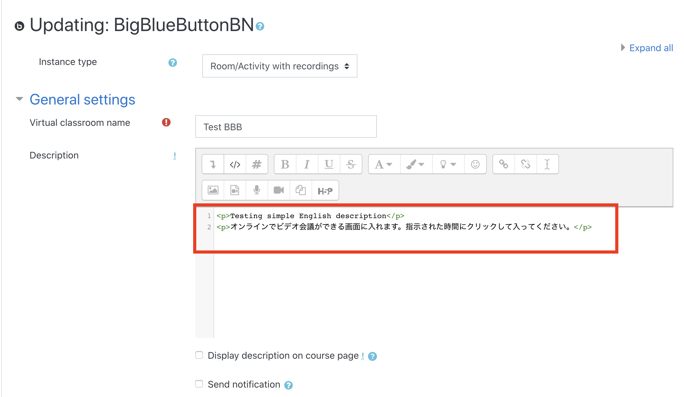Apply bold formatting
The image size is (684, 397).
pyautogui.click(x=285, y=164)
